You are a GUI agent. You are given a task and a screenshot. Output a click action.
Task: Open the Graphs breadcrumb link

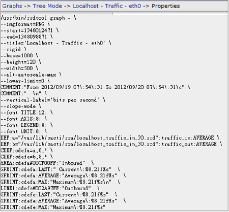pos(12,6)
